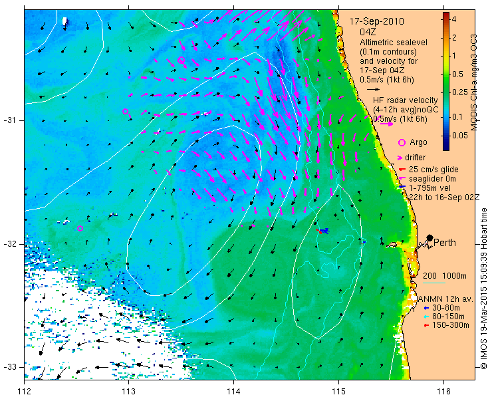The height and width of the screenshot is (399, 492).
Task: Click the magenta Argo circle legend symbol
Action: click(402, 142)
